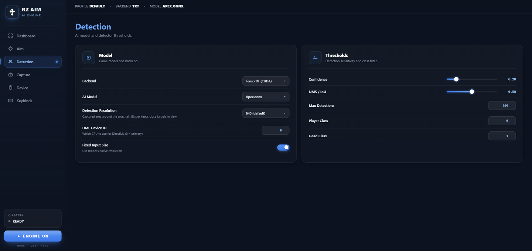Click the play icon in the Engine On button
This screenshot has height=251, width=532.
click(x=19, y=236)
